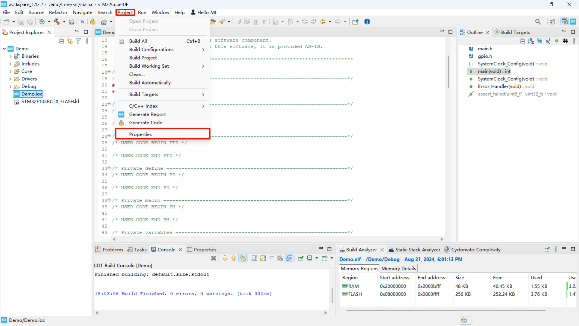Switch to the Static Stack Analyzer tab
This screenshot has width=579, height=326.
click(415, 250)
